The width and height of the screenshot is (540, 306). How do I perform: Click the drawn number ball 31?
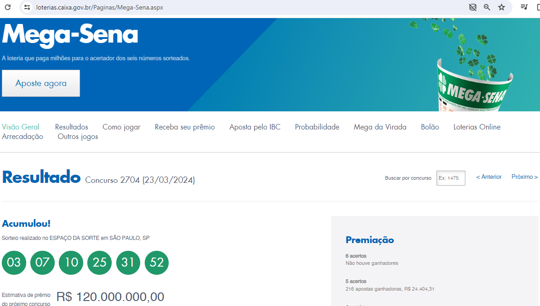click(x=128, y=263)
